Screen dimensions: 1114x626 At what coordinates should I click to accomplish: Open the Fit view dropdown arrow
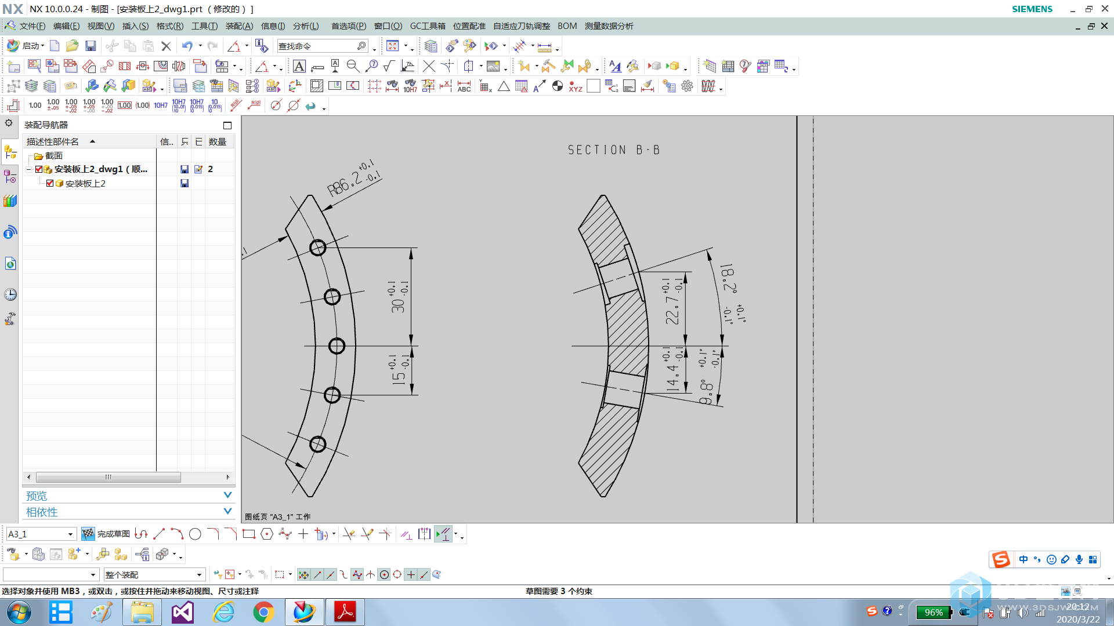click(406, 46)
